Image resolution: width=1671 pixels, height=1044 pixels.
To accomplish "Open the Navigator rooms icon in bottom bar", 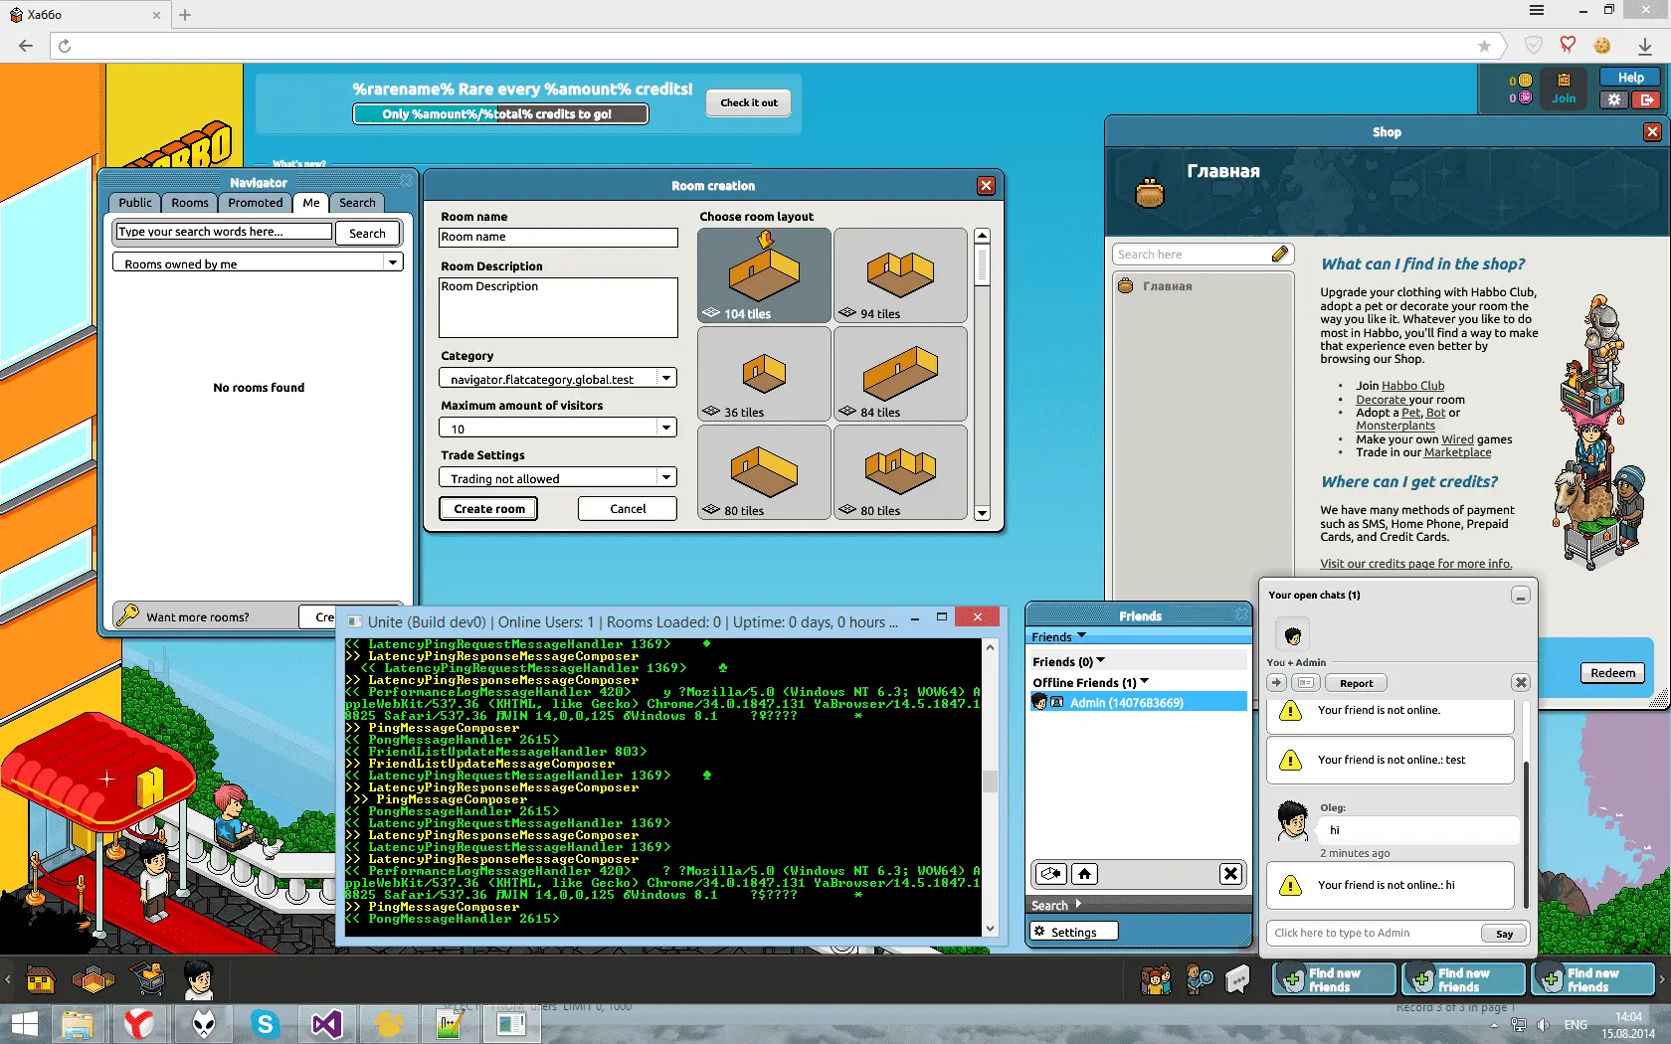I will click(93, 981).
